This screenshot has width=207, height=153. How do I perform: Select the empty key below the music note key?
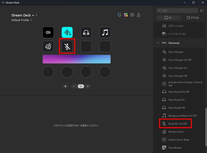(105, 46)
